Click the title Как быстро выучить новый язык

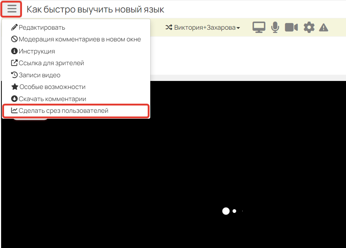[x=95, y=9]
